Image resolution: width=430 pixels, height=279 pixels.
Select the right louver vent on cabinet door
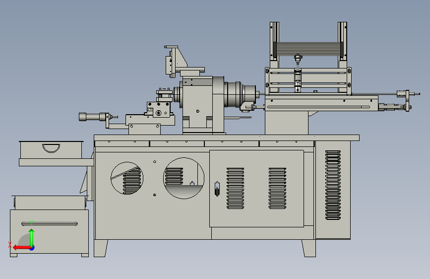point(277,188)
